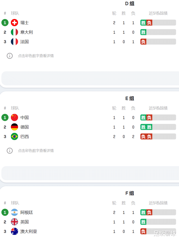
Task: Click the China flag icon
Action: [14, 117]
